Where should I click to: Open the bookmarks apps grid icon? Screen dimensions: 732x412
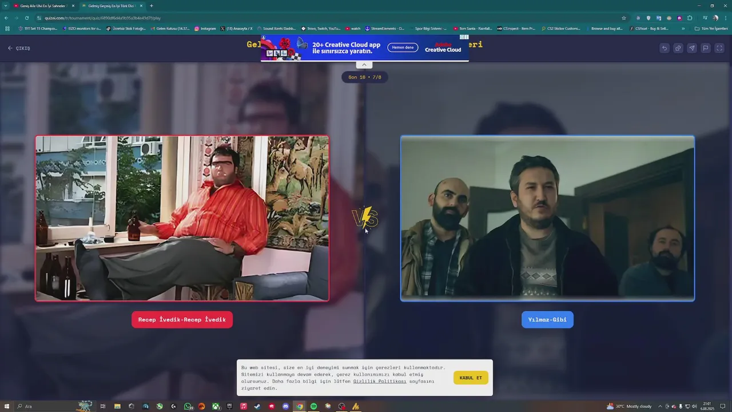click(7, 29)
